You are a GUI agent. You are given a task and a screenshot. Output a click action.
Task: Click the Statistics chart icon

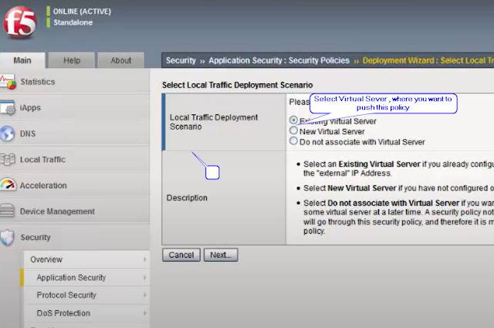pos(8,82)
